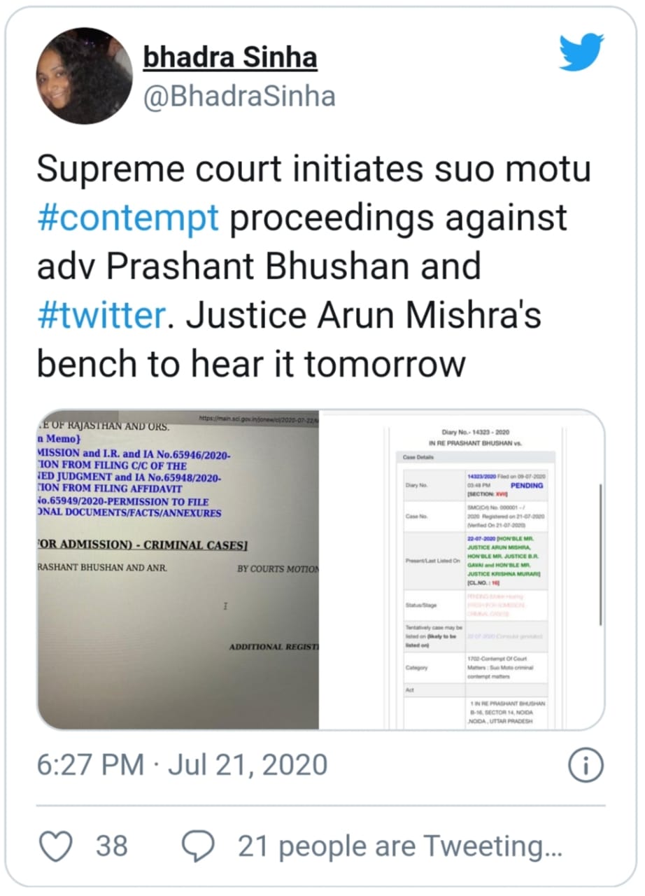Open '21 people are Tweeting...' link
This screenshot has width=645, height=896.
(x=400, y=847)
